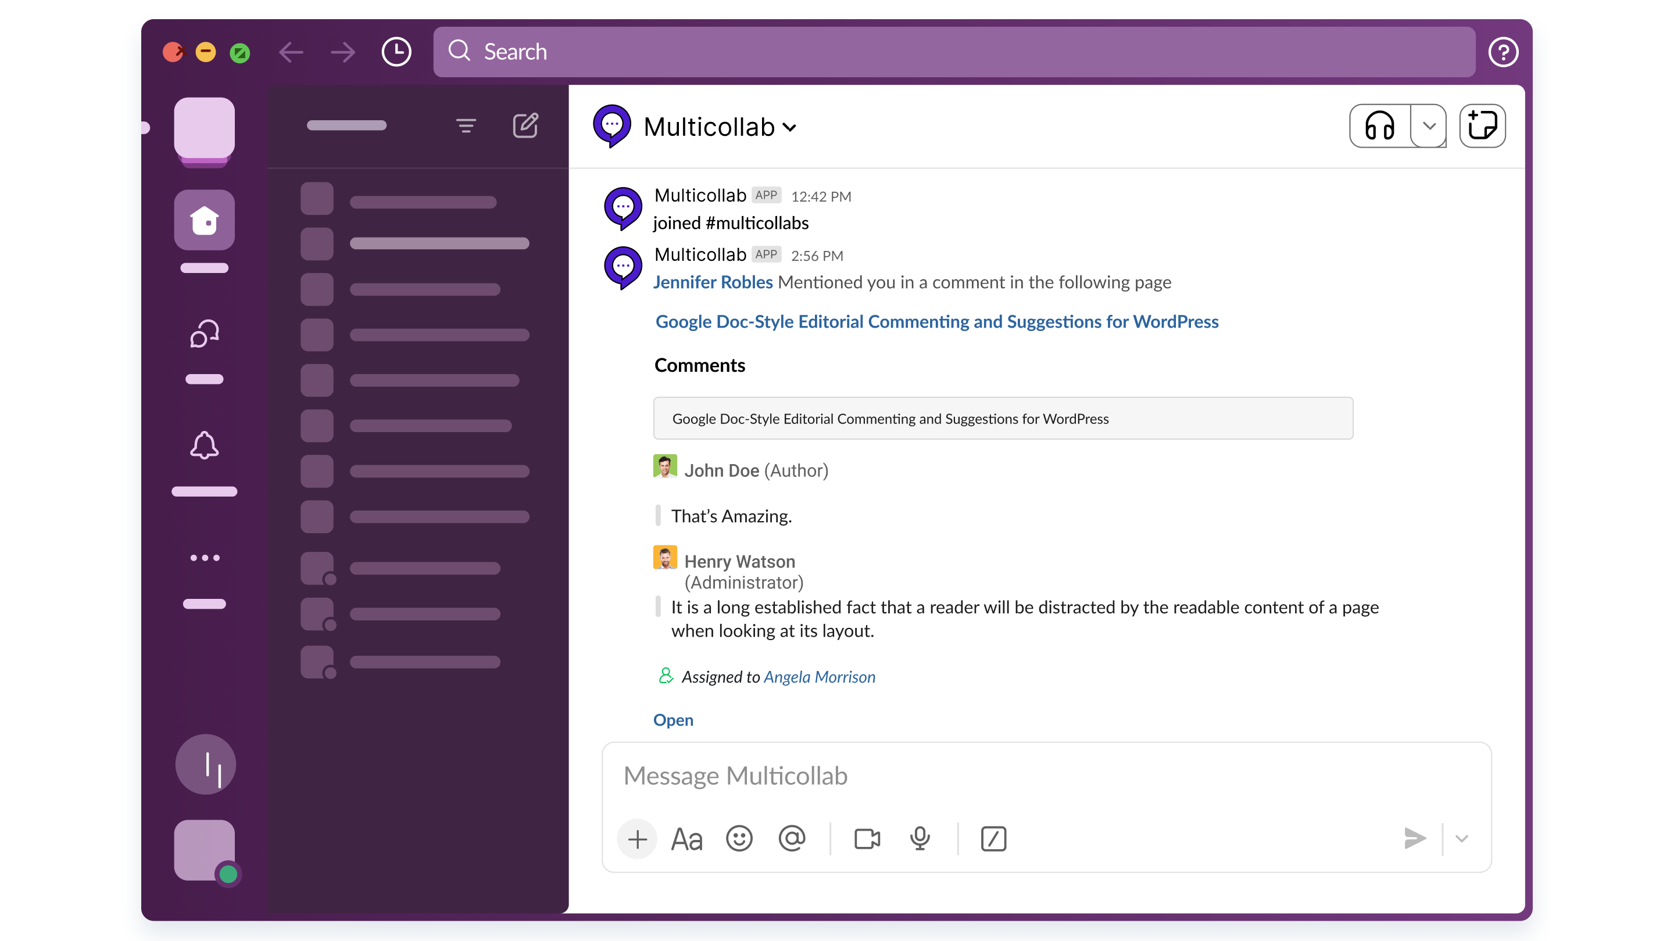
Task: Click the Jennifer Robles mention link
Action: click(713, 282)
